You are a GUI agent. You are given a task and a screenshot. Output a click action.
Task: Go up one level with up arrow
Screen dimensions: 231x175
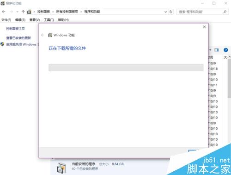(x=23, y=12)
